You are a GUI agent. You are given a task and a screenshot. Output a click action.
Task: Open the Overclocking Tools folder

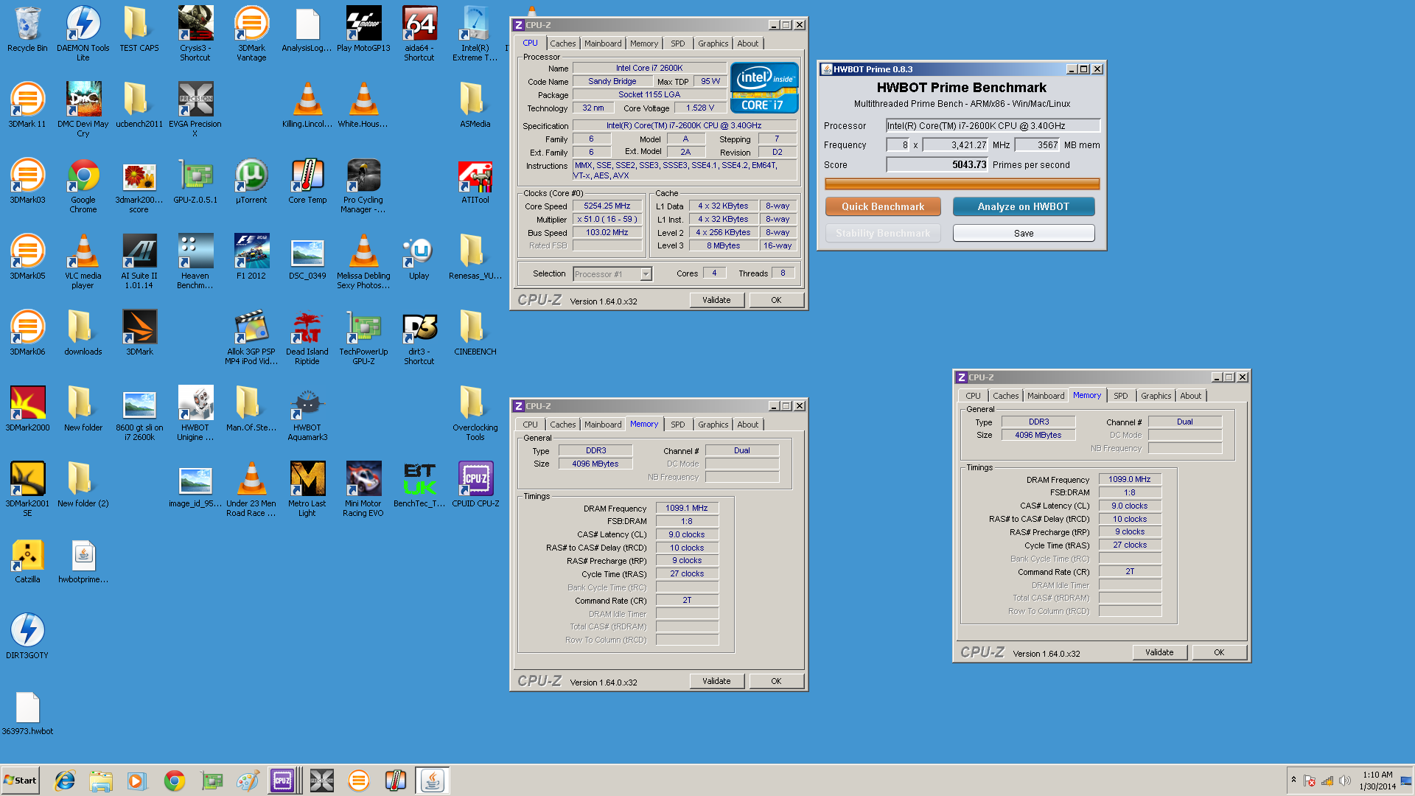tap(475, 413)
